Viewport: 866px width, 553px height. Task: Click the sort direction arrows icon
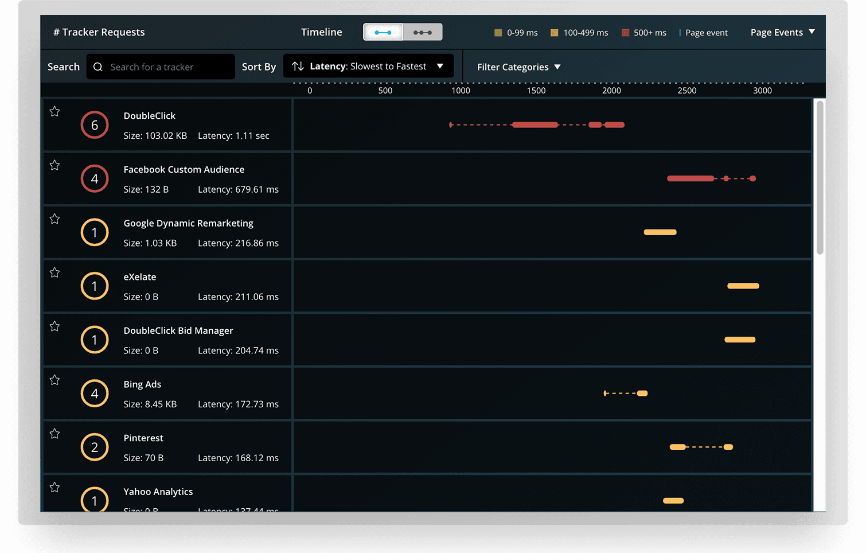[298, 66]
